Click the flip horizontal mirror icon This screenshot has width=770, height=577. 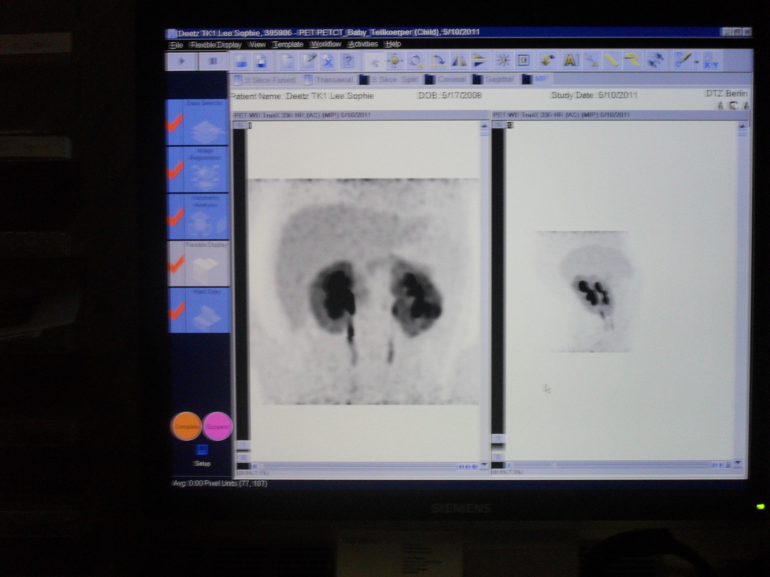click(x=458, y=61)
